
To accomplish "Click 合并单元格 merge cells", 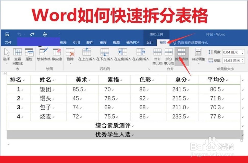I will 157,57.
